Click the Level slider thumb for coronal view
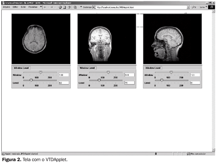Viewport: 216px width, 165px height. pyautogui.click(x=99, y=80)
